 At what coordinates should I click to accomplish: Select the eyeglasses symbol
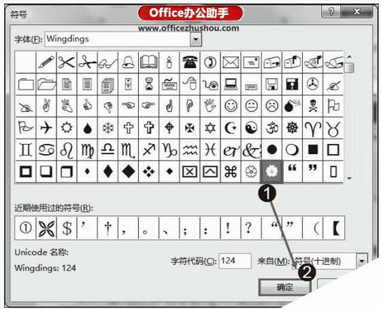tap(107, 62)
